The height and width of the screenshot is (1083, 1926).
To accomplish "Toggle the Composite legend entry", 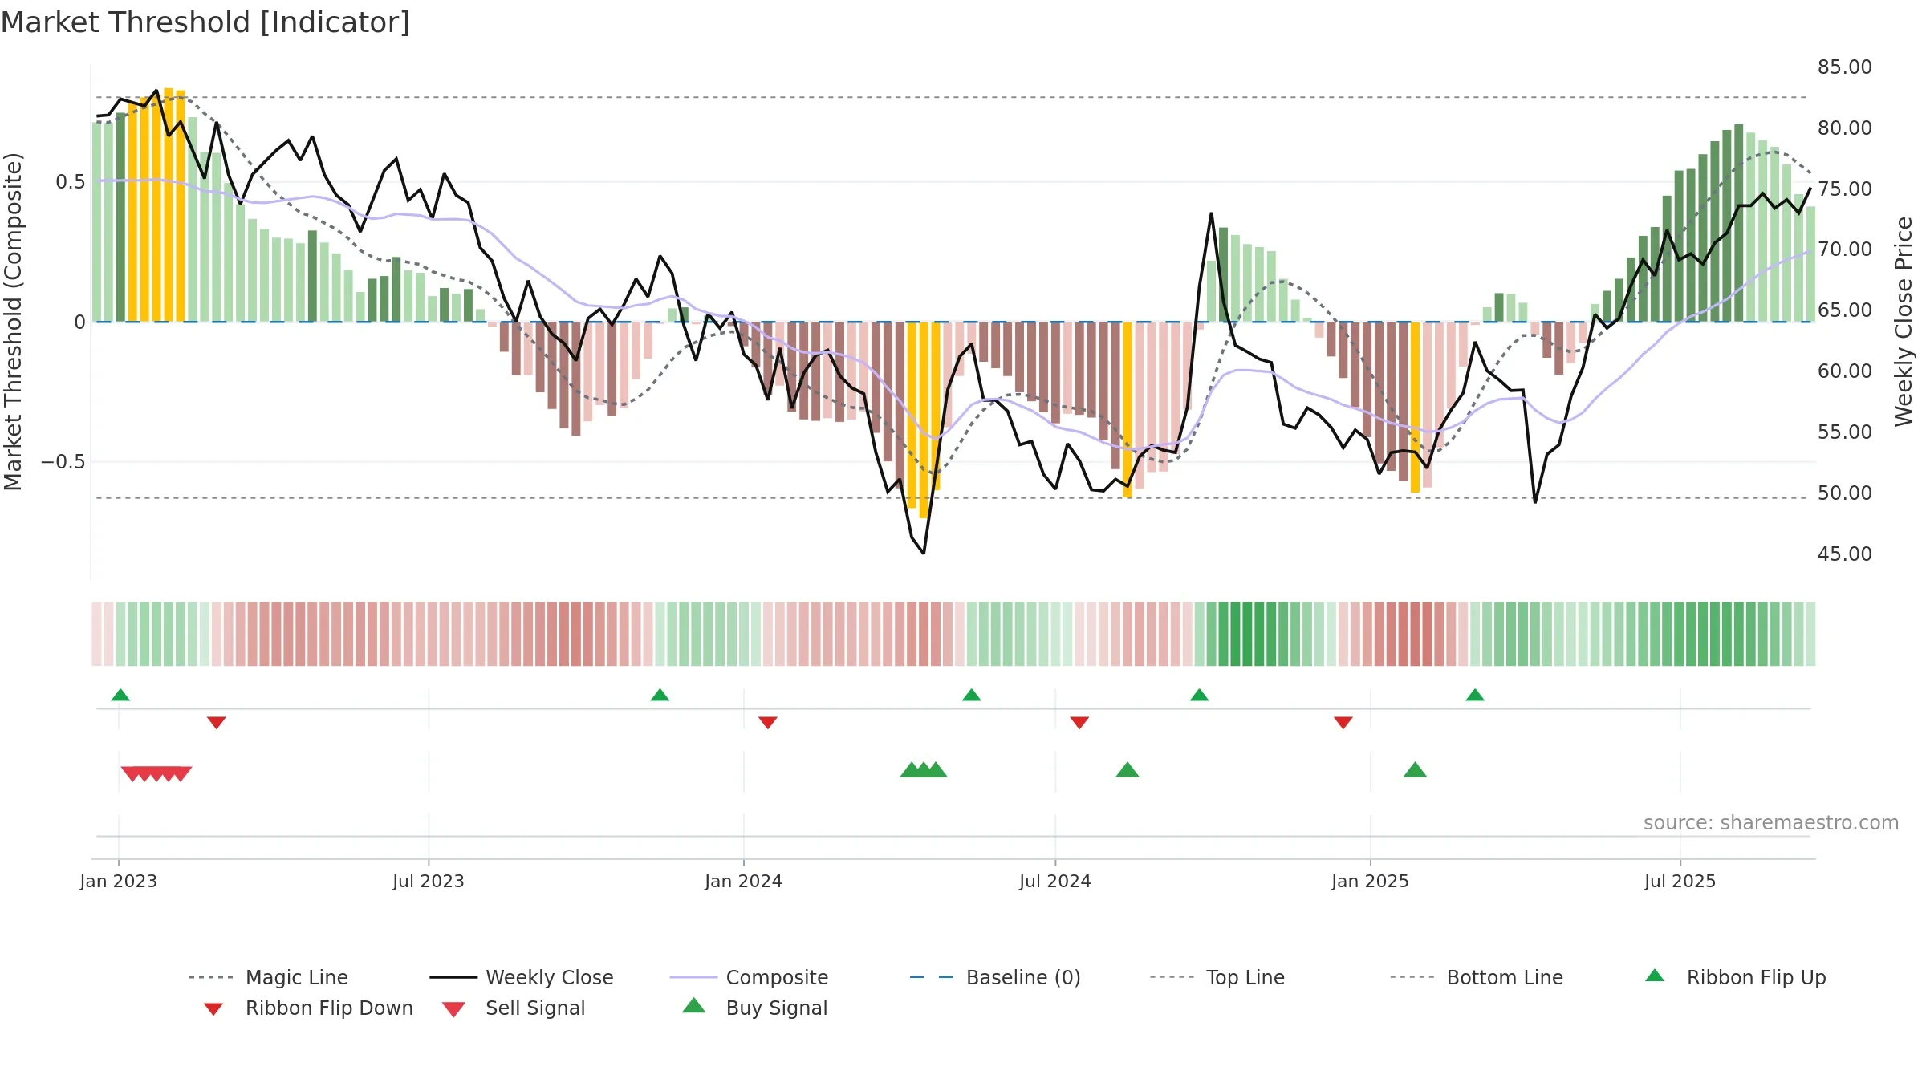I will coord(749,977).
